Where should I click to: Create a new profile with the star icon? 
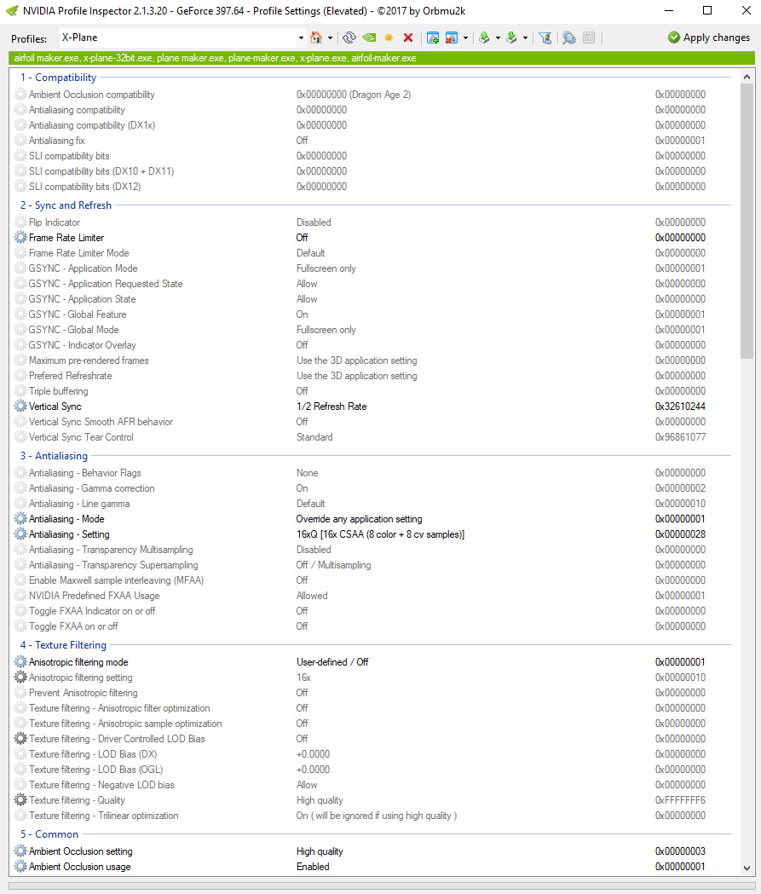click(x=389, y=37)
